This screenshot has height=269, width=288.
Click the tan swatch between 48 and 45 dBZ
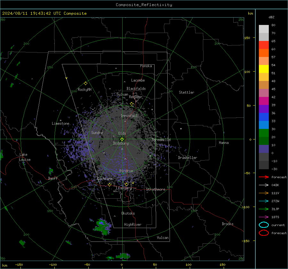pos(264,85)
